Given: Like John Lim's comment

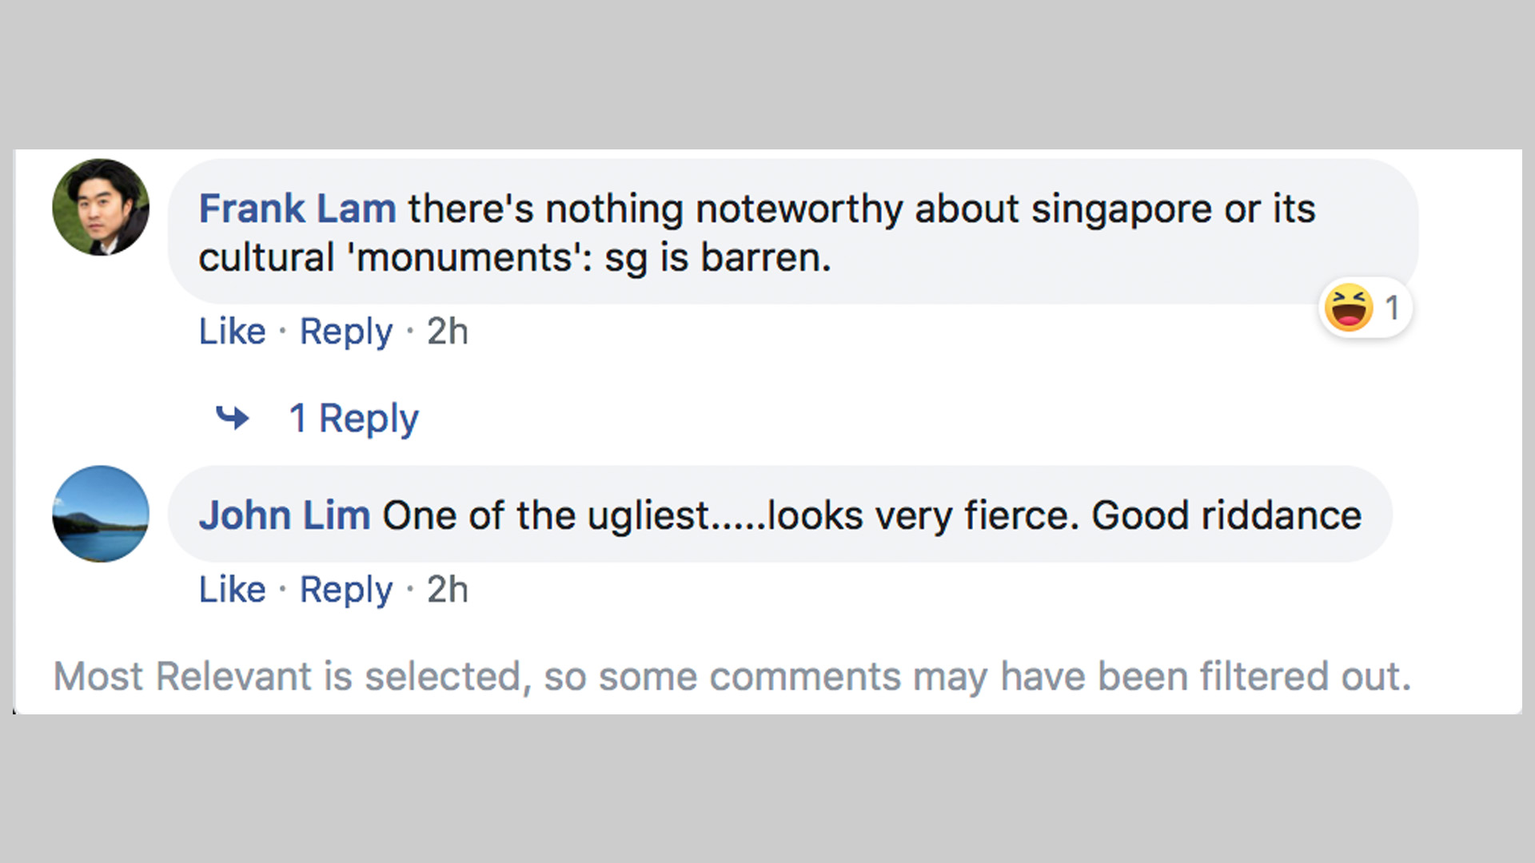Looking at the screenshot, I should [x=232, y=590].
